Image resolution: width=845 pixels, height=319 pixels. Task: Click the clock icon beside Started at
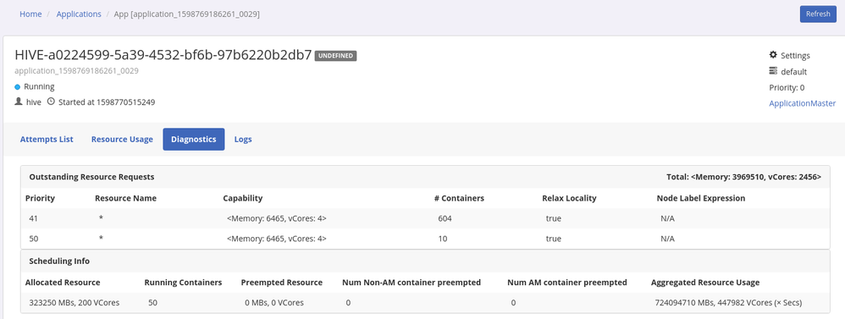pos(51,102)
